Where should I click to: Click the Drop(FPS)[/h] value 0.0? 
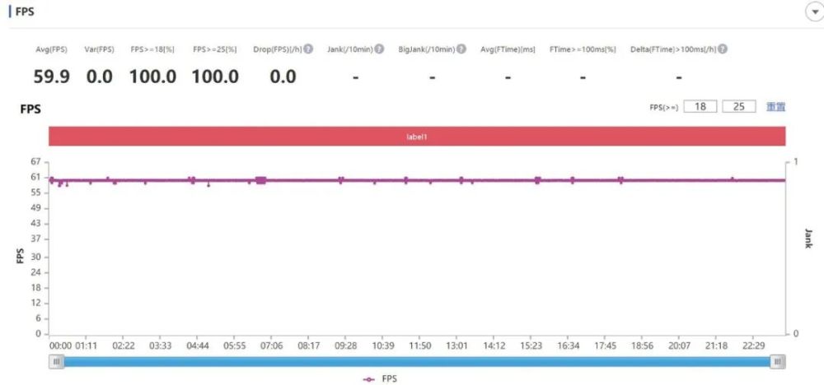point(283,77)
